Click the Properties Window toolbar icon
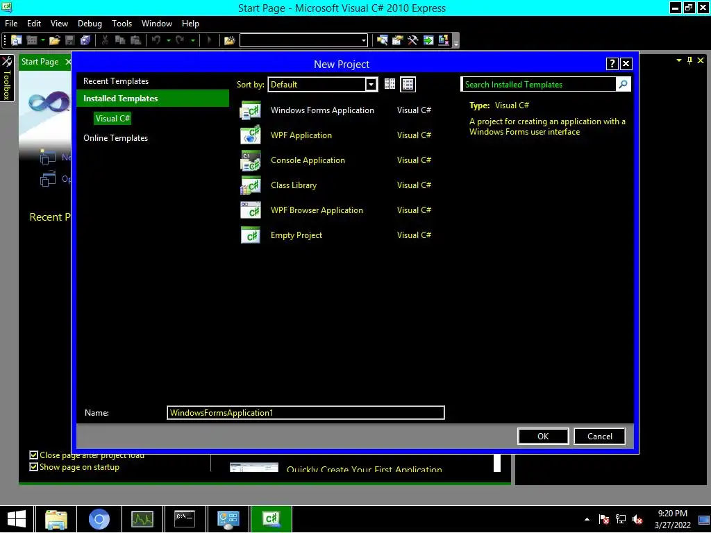The width and height of the screenshot is (711, 533). (398, 40)
